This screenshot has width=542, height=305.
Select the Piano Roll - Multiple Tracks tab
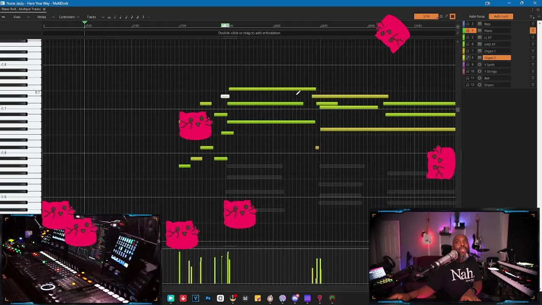pos(21,9)
